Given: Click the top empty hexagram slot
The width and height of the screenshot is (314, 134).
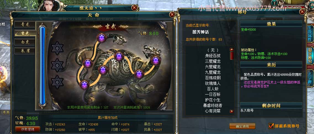Looking at the screenshot, I should click(x=57, y=48).
